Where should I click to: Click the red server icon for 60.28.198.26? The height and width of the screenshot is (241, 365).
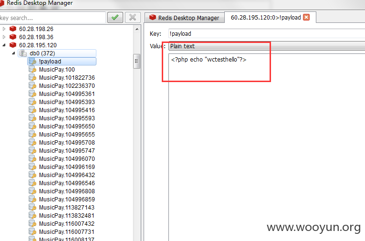pyautogui.click(x=13, y=29)
